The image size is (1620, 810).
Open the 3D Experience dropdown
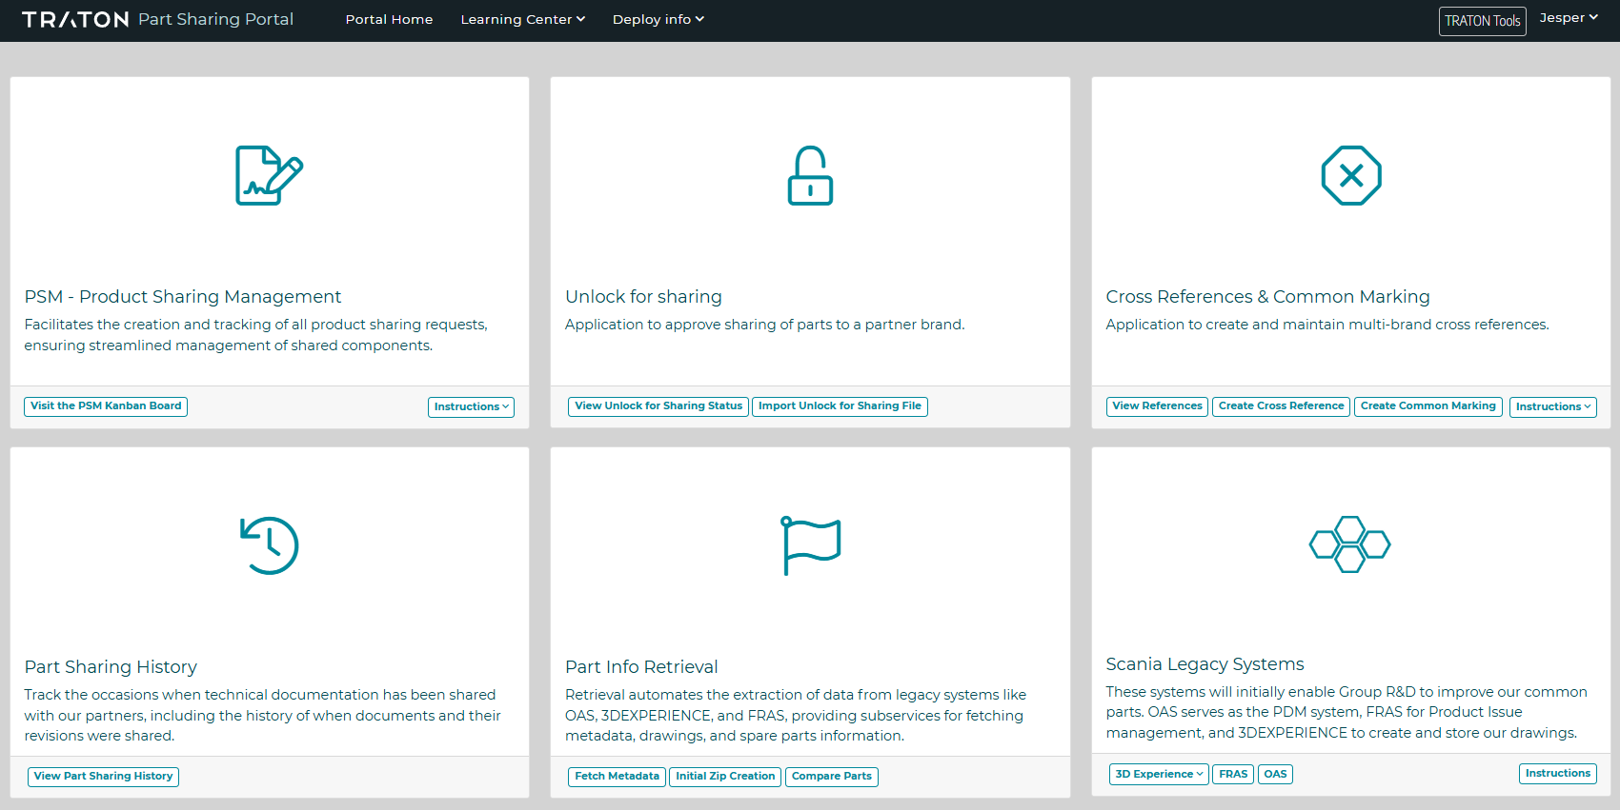1158,774
